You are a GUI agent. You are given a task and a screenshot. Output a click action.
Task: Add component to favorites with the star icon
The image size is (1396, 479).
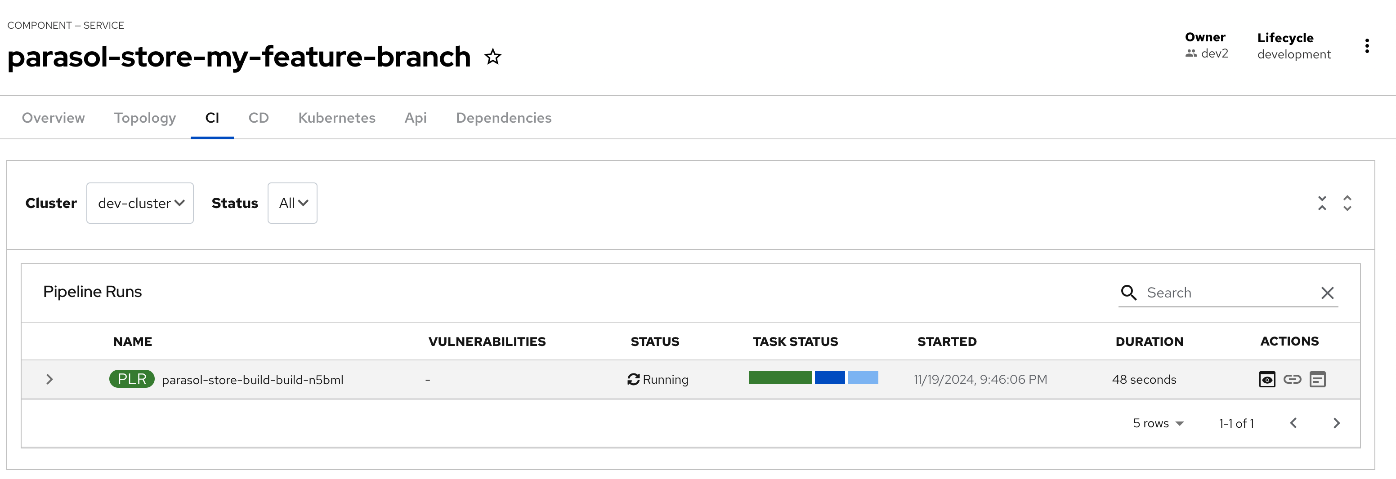(x=492, y=57)
